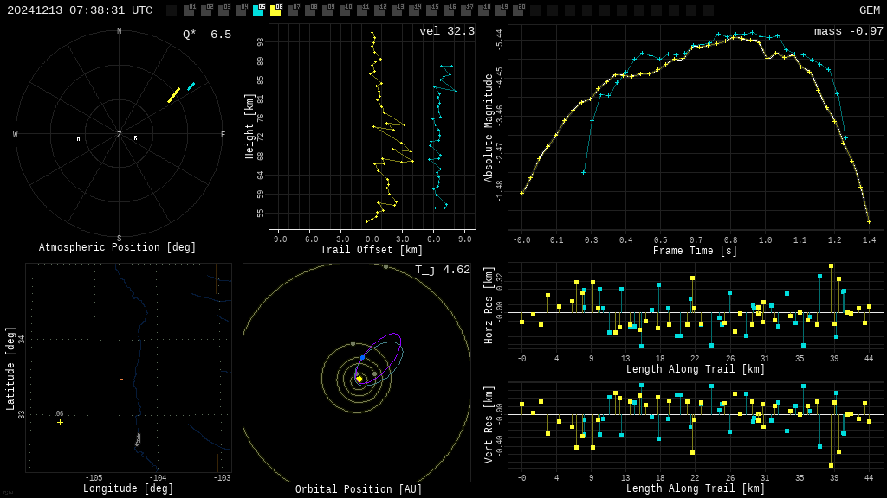Click the gray camera 20 box

pyautogui.click(x=518, y=10)
